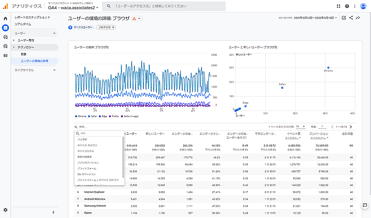Open the Home icon in left rail
The image size is (371, 218).
pyautogui.click(x=5, y=18)
